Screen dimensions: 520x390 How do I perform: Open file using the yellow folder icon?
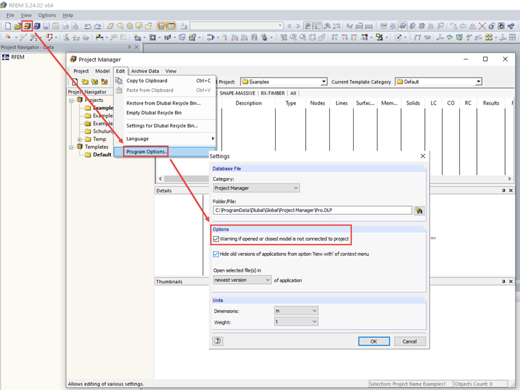point(18,26)
